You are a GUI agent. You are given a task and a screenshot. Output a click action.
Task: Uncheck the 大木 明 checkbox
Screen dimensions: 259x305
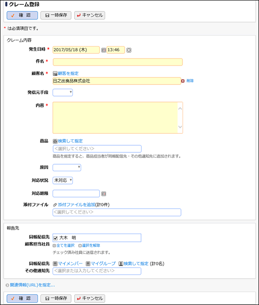click(x=56, y=238)
